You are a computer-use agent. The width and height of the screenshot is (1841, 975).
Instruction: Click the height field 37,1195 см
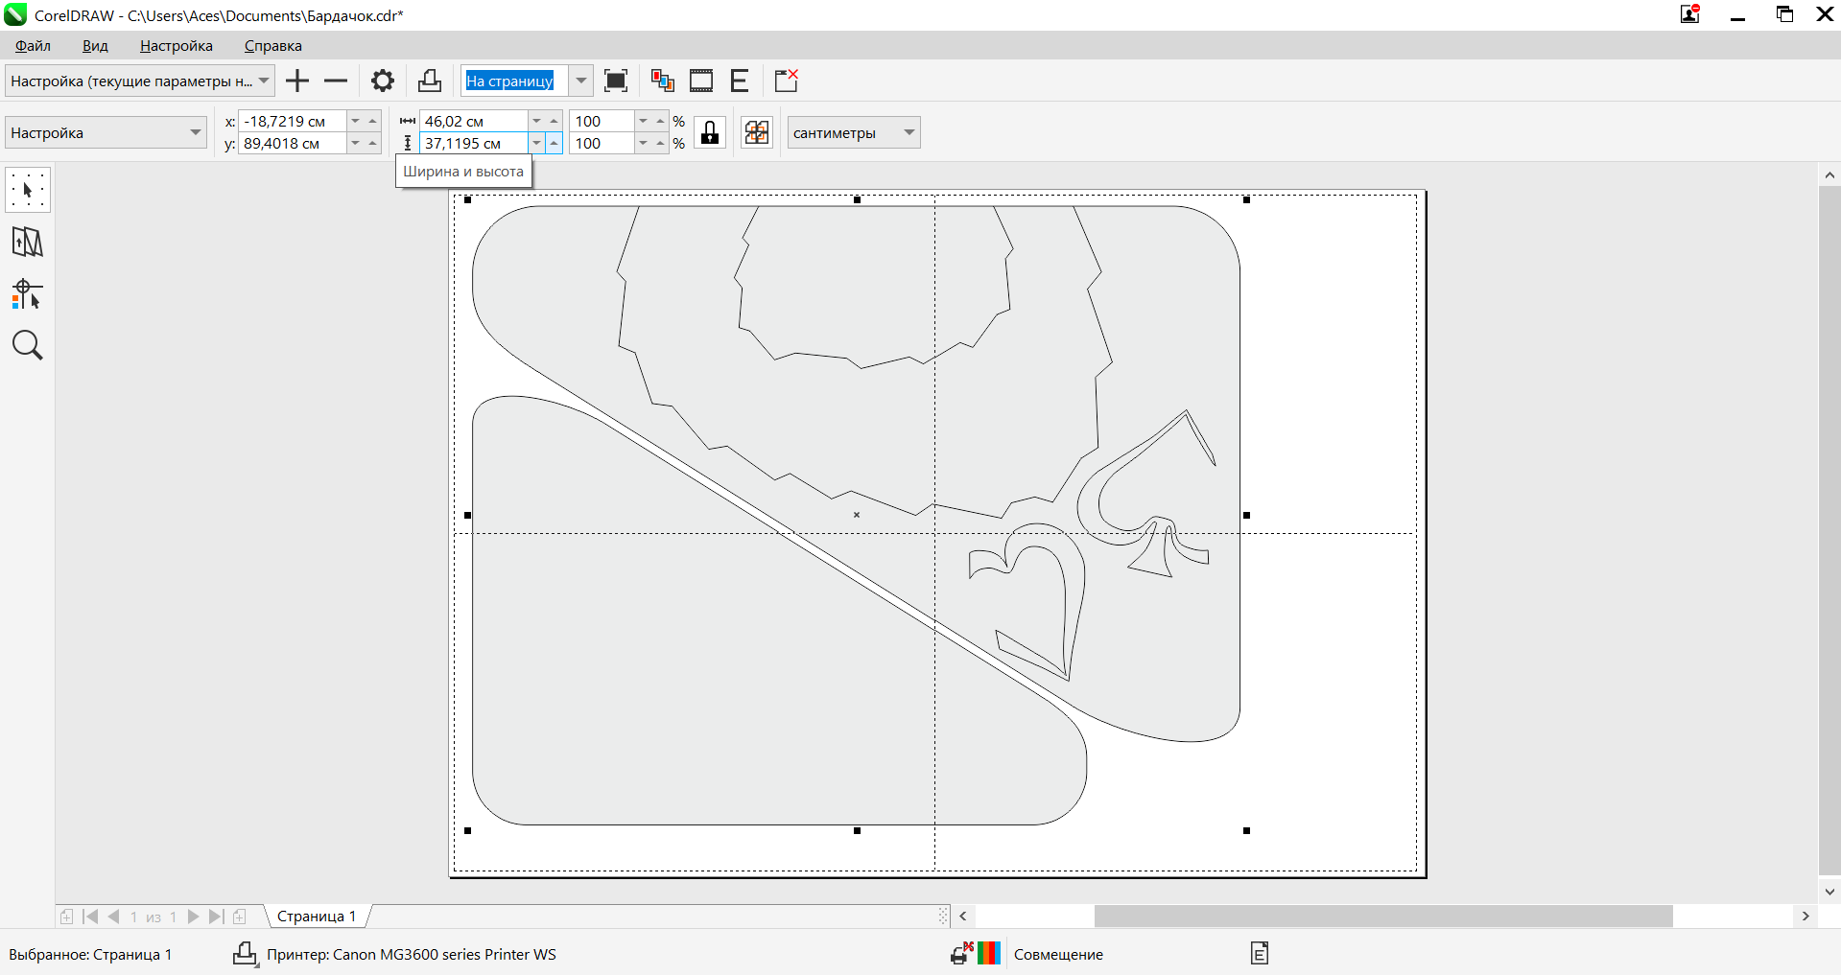click(x=473, y=143)
